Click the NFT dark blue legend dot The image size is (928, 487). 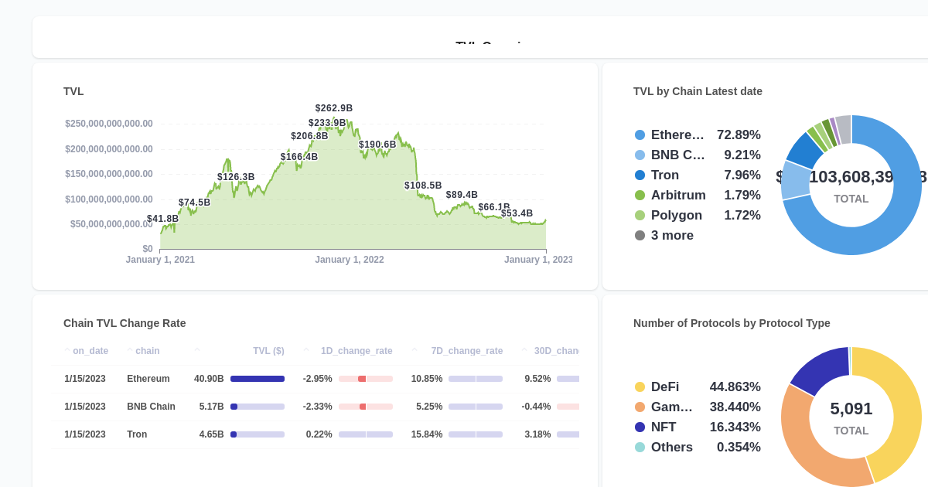pos(639,427)
